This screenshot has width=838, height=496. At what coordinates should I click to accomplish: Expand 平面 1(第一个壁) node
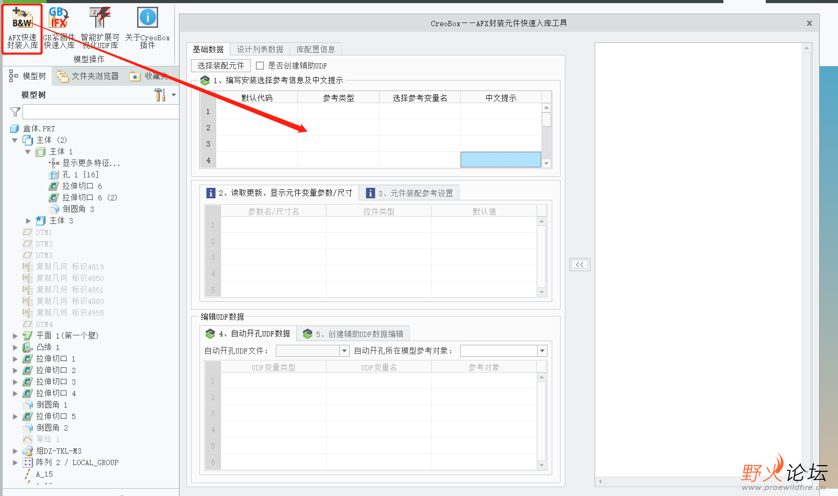[x=15, y=336]
